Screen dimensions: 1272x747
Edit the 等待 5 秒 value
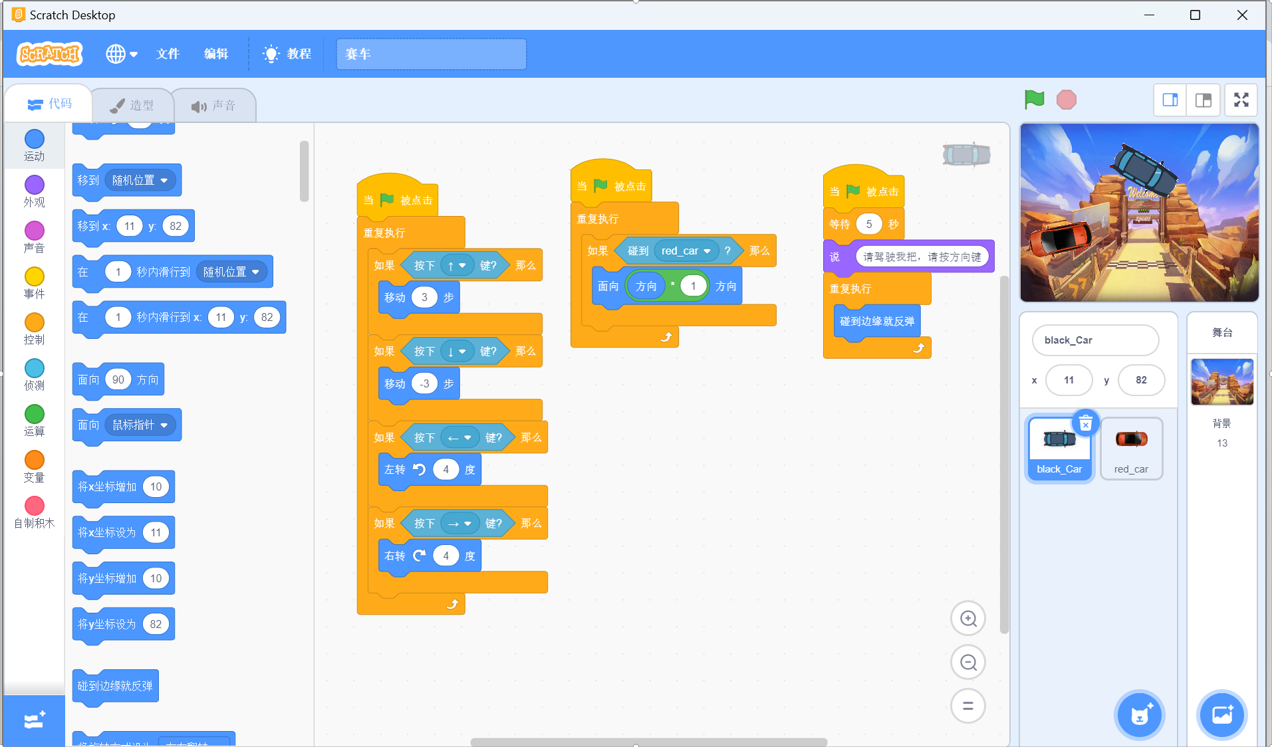point(868,224)
